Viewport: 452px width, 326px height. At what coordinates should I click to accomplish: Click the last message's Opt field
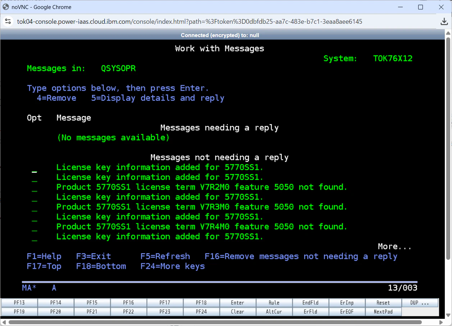[34, 237]
